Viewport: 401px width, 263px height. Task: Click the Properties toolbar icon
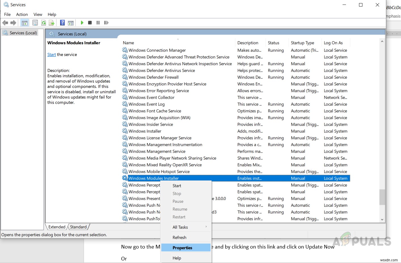35,23
